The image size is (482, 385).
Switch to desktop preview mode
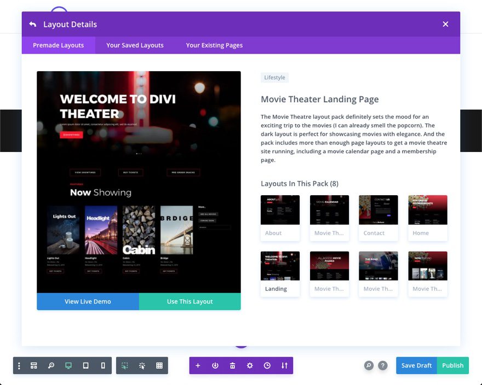[x=68, y=365]
